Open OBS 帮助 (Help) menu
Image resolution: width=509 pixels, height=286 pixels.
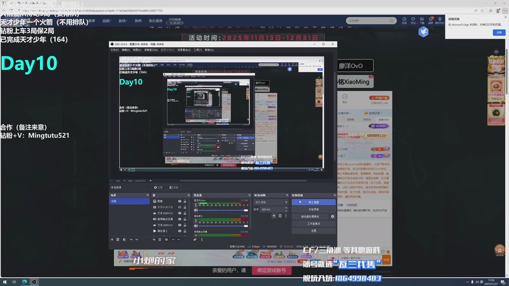209,50
